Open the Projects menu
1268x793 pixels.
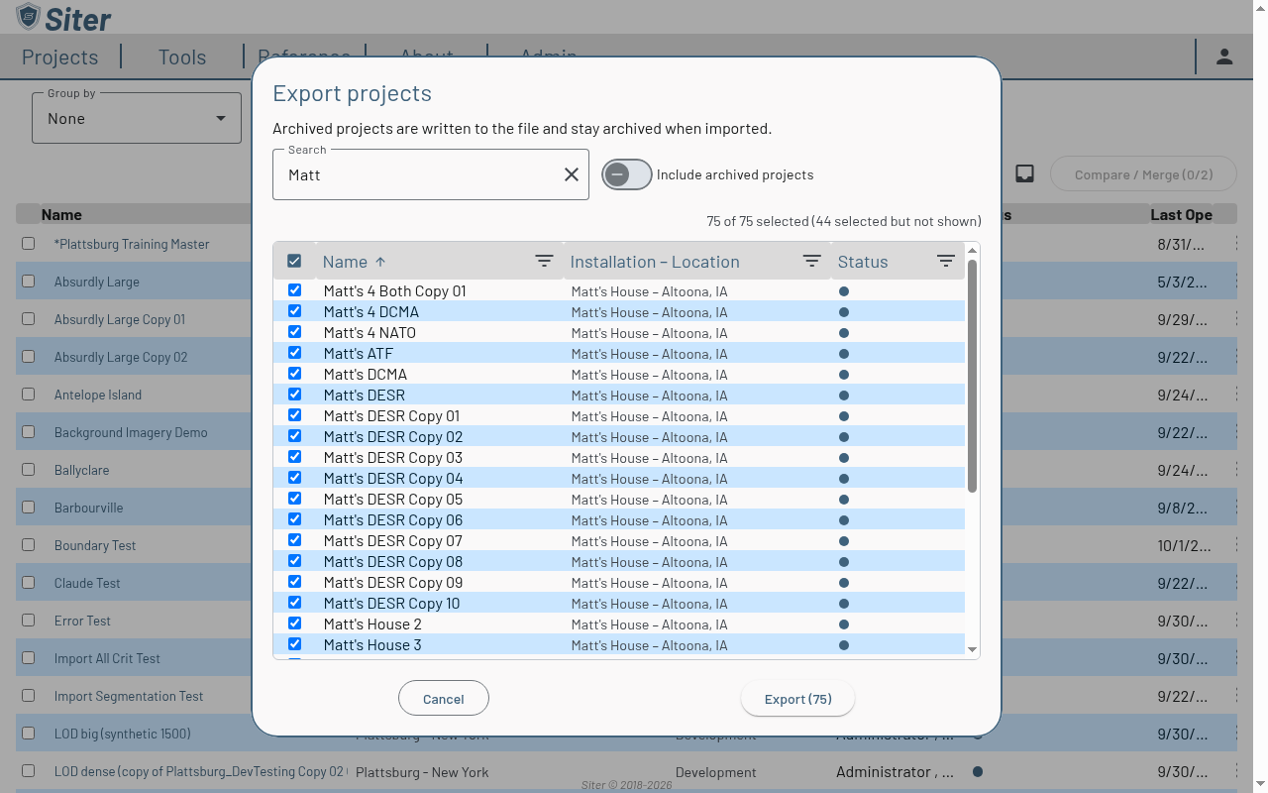point(60,57)
